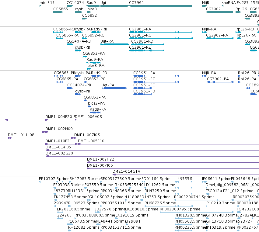The height and width of the screenshot is (232, 259).
Task: Select transcript RpL26-RA
Action: coord(246,35)
